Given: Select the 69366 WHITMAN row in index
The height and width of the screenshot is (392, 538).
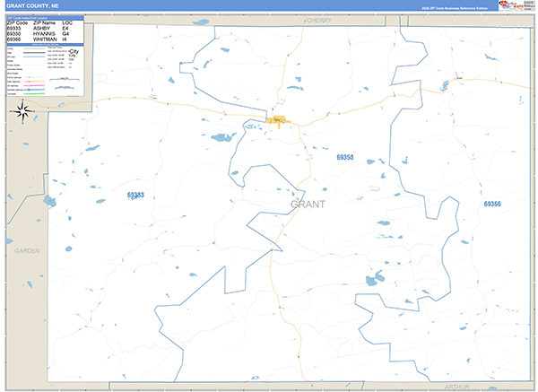Looking at the screenshot, I should point(41,39).
